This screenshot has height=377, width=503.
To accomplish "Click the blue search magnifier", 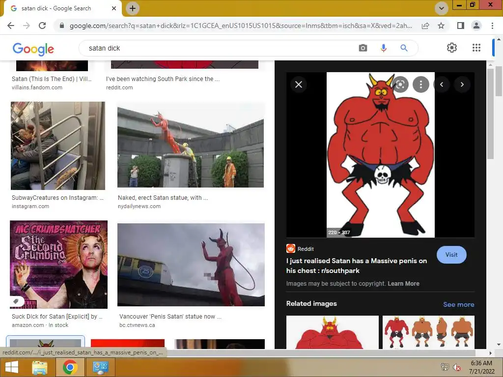I will (404, 48).
